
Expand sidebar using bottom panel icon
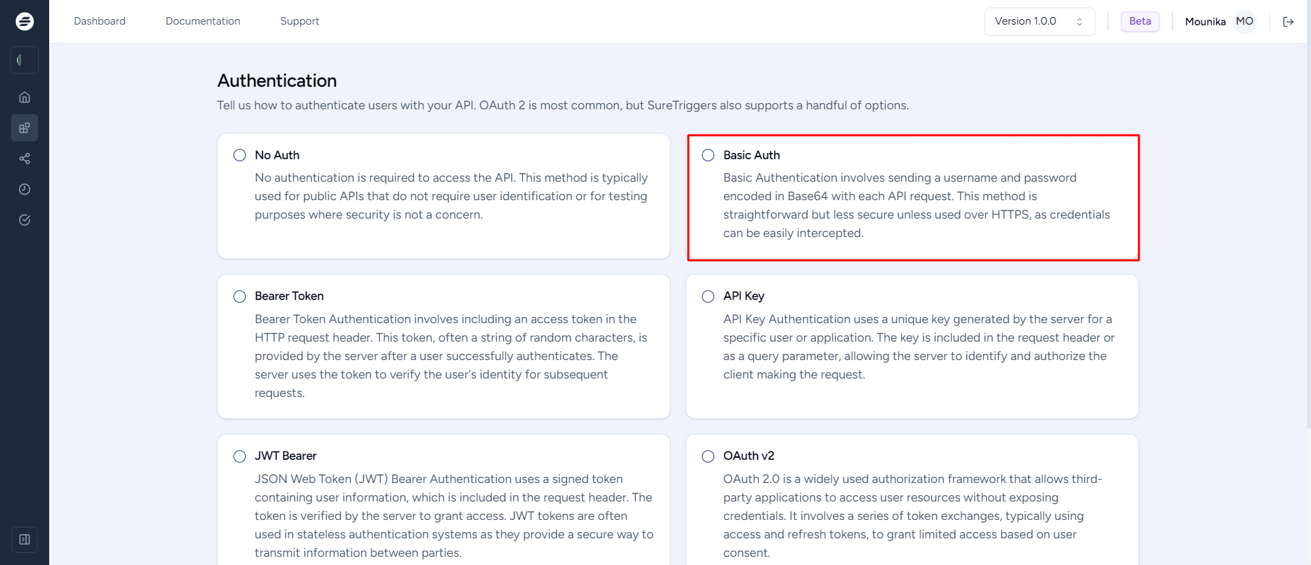click(x=25, y=540)
